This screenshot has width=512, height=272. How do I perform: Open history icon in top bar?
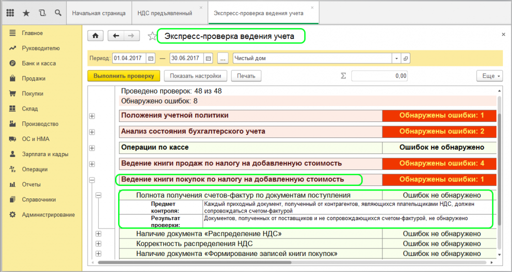pyautogui.click(x=42, y=13)
